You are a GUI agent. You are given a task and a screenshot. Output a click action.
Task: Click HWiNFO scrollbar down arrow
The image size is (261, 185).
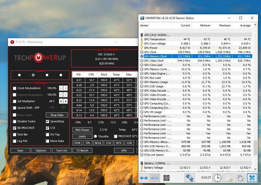[255, 169]
